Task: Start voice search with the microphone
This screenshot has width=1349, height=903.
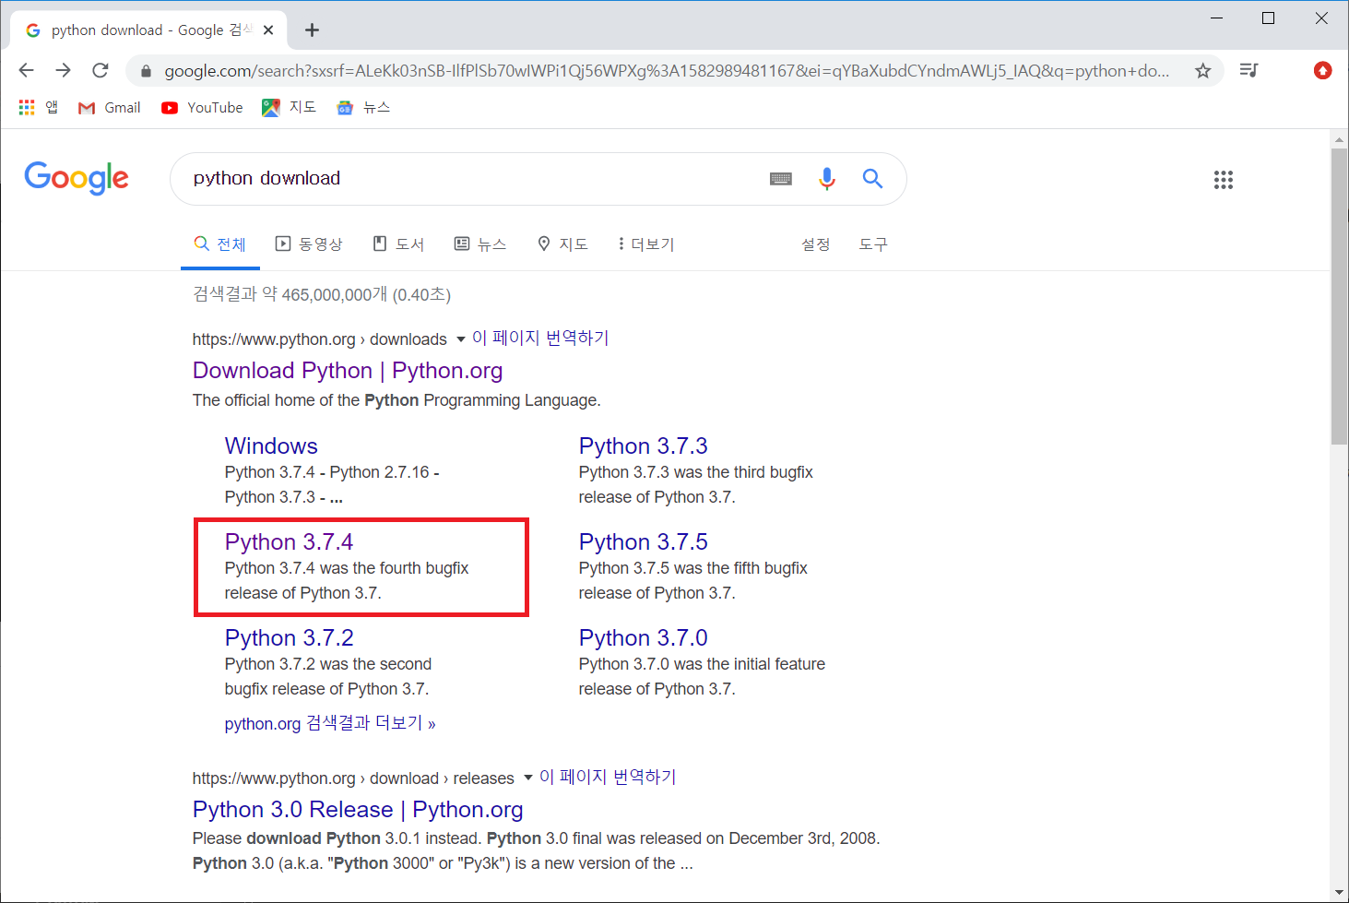Action: point(827,179)
